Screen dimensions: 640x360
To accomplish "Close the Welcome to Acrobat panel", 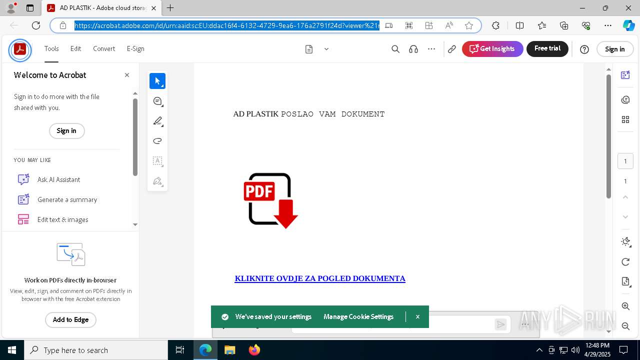I will tap(127, 75).
